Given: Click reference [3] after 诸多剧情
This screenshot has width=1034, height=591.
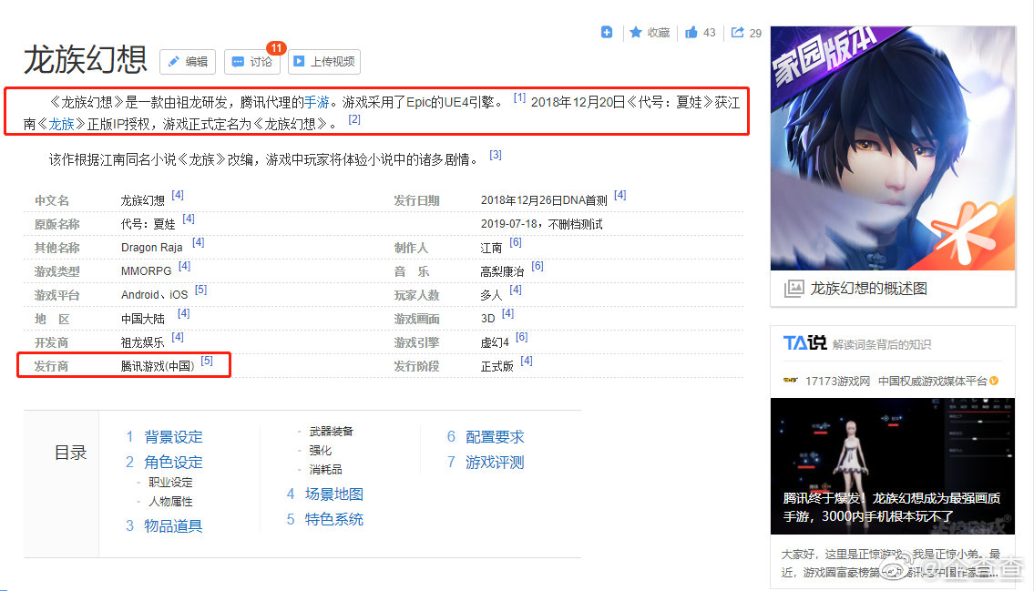Looking at the screenshot, I should [x=496, y=155].
